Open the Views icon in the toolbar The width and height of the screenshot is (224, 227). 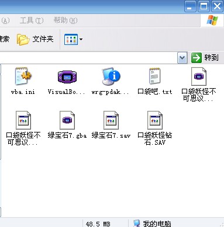(71, 40)
